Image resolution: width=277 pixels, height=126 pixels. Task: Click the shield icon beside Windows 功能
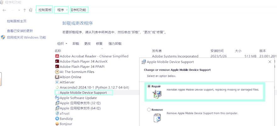tap(3, 37)
